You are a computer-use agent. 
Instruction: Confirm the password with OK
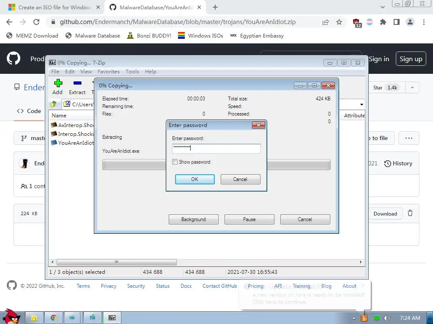pyautogui.click(x=195, y=179)
